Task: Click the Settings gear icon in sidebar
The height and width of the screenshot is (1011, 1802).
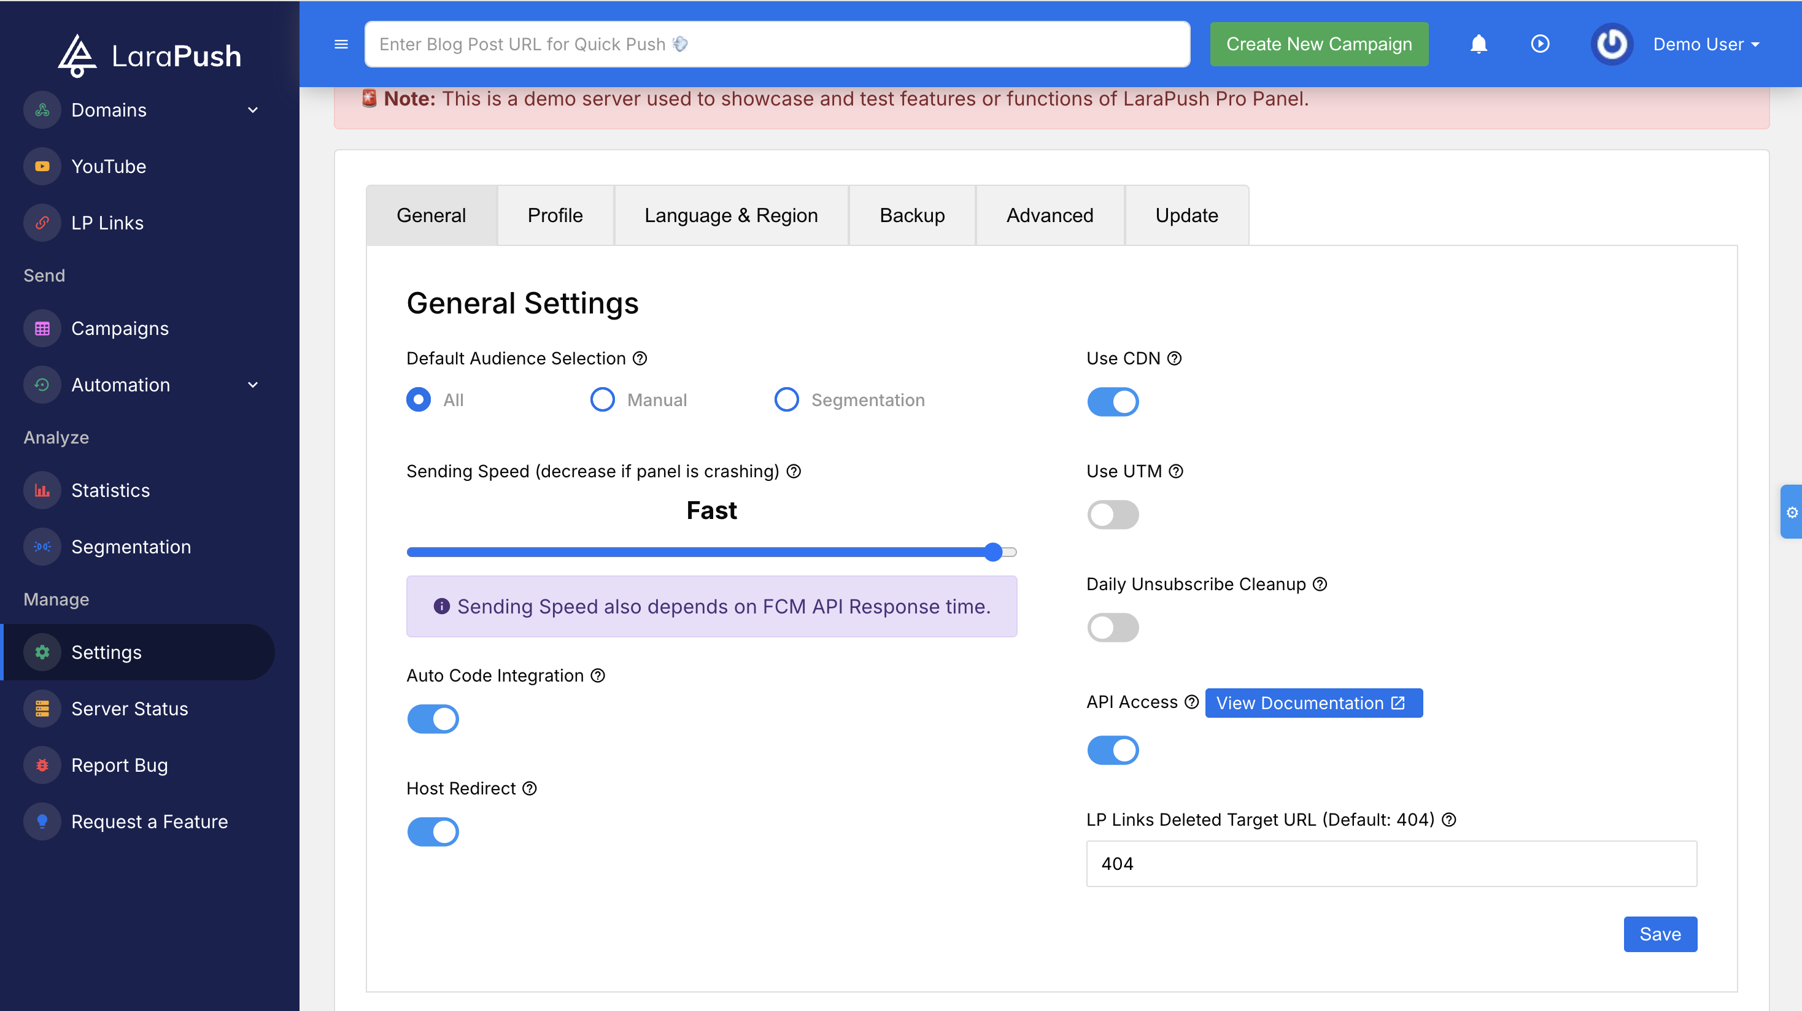Action: pos(42,652)
